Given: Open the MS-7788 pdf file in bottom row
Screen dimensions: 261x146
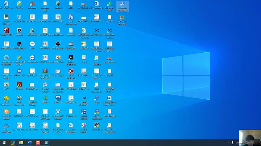Looking at the screenshot, I should point(45,128).
